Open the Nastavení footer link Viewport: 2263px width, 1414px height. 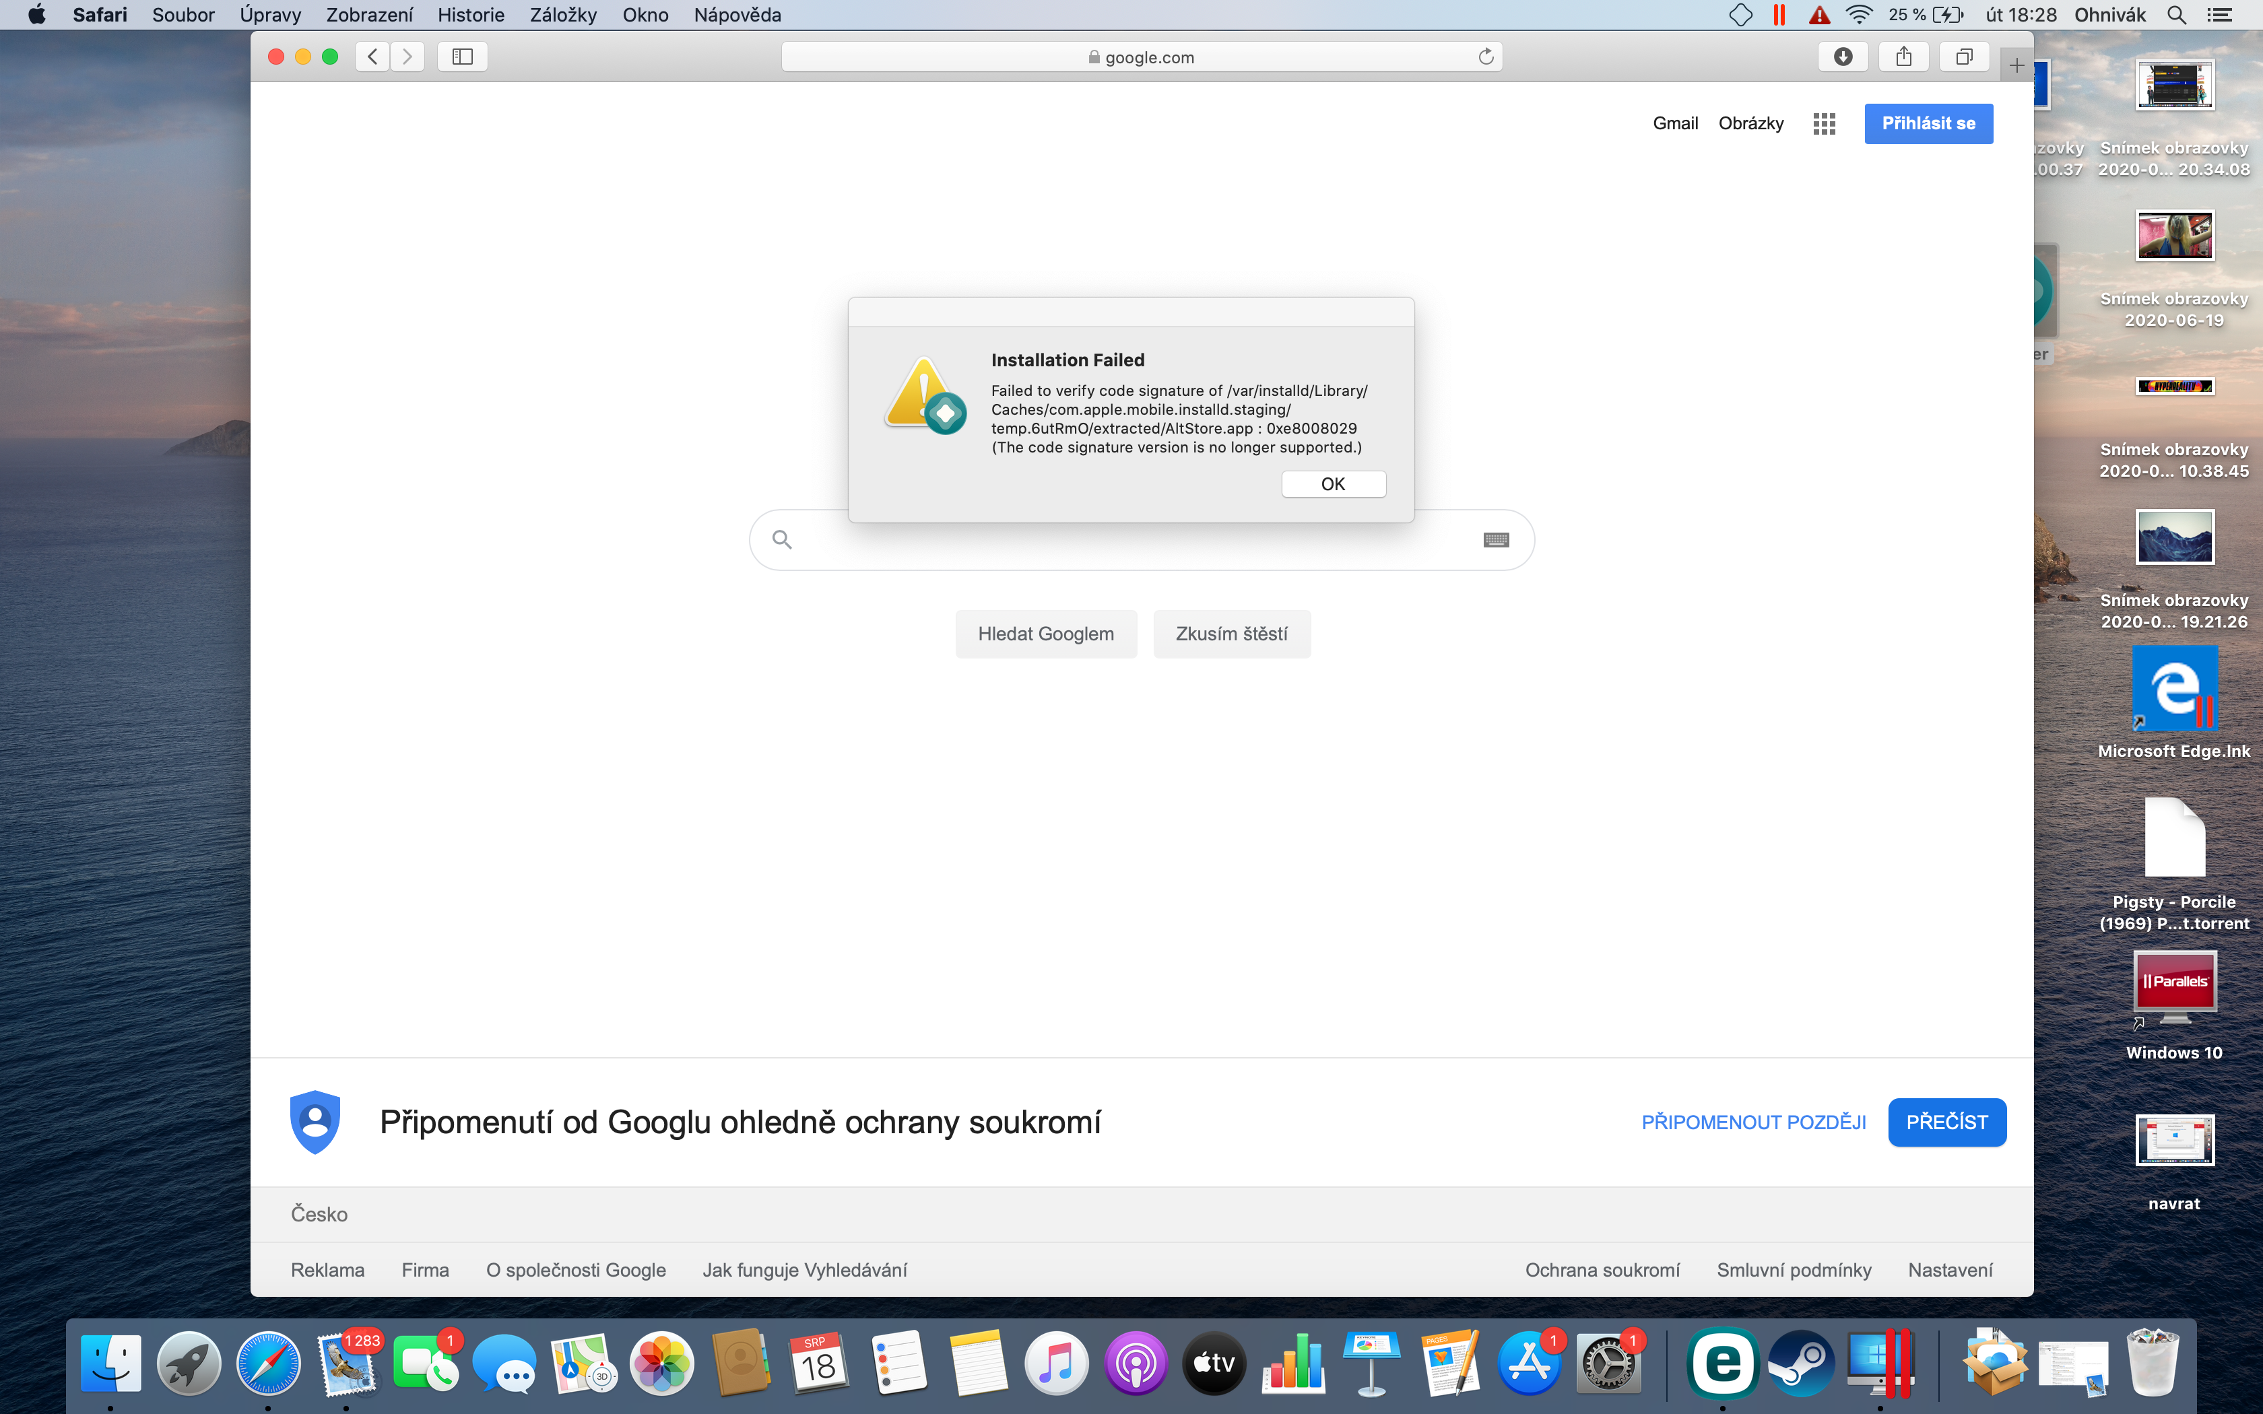(1950, 1270)
